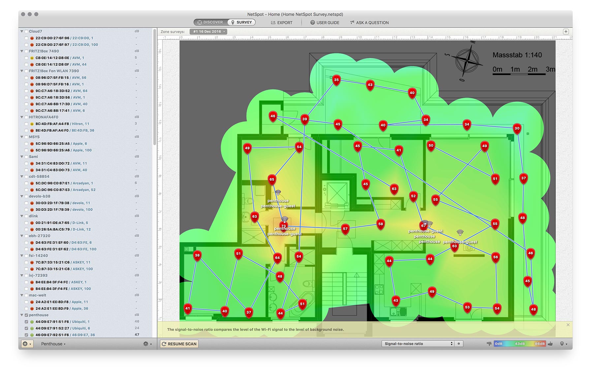591x376 pixels.
Task: Collapse the FRITZ!Box Fon WLAN 7390 group
Action: point(22,71)
